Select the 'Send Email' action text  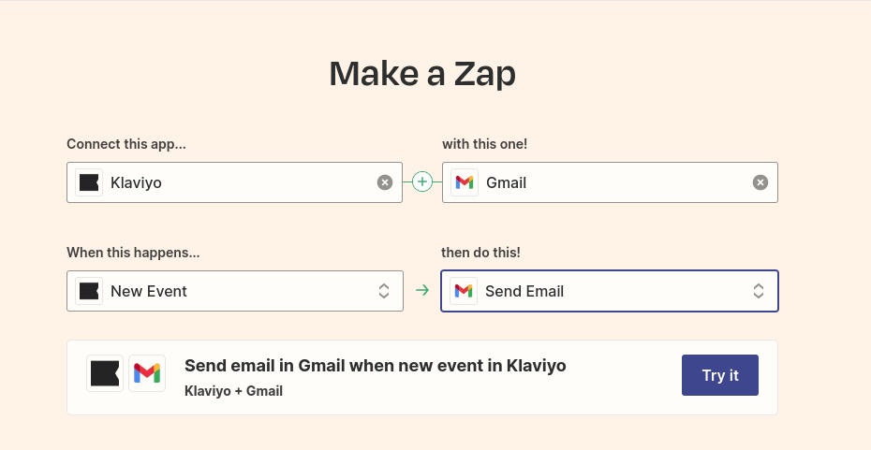524,291
